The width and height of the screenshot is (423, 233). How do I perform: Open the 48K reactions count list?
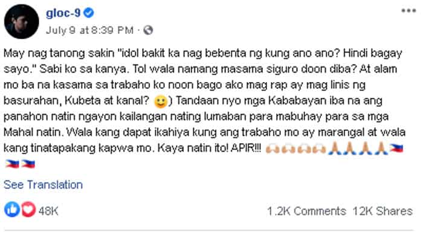[48, 211]
